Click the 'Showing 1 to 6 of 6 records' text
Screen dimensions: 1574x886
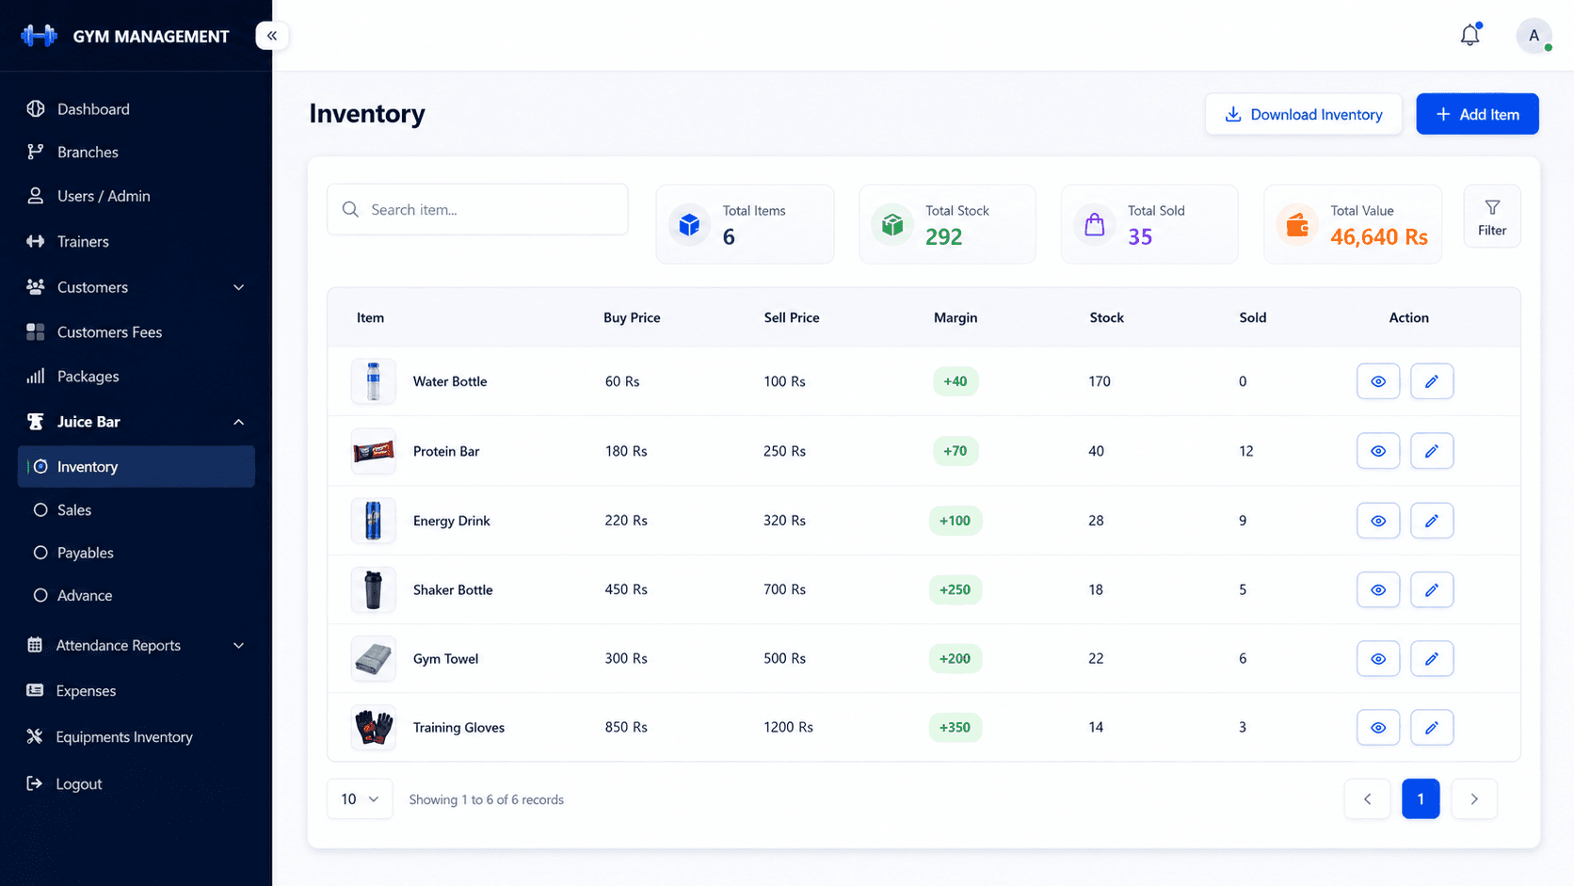tap(487, 799)
